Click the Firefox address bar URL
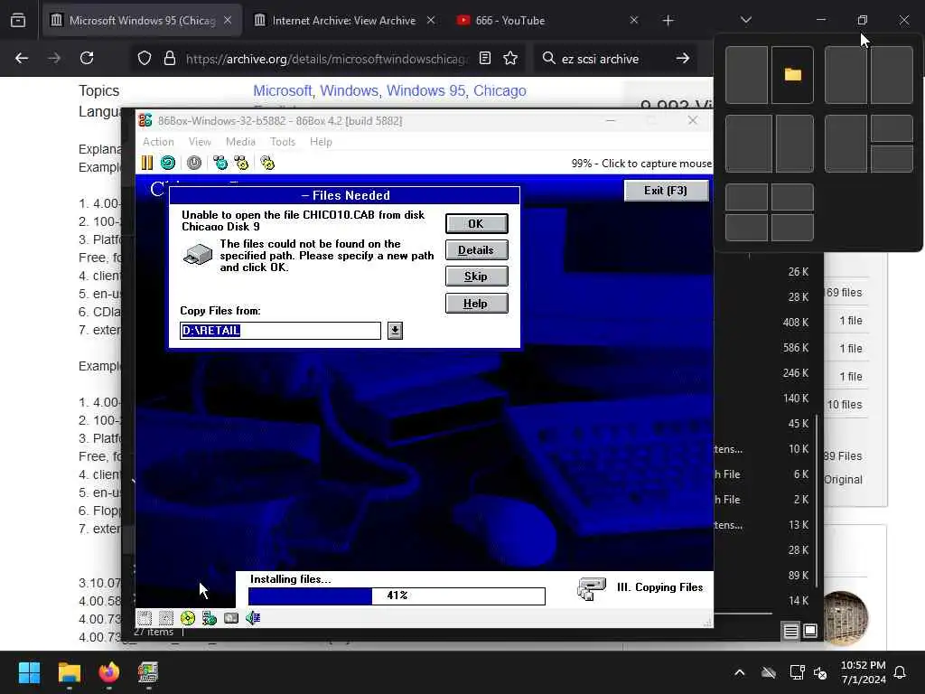 pos(327,59)
